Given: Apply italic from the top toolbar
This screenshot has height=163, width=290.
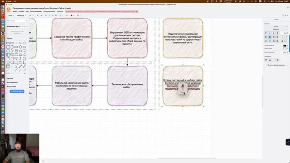Looking at the screenshot, I should coord(49,15).
